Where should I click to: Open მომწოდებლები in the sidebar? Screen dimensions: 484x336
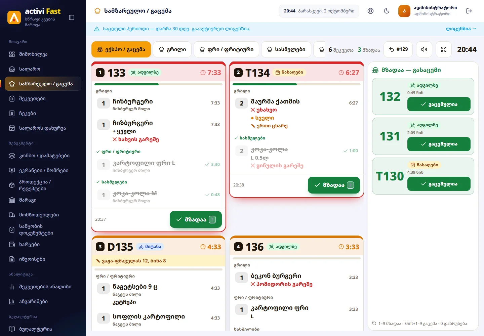43,215
